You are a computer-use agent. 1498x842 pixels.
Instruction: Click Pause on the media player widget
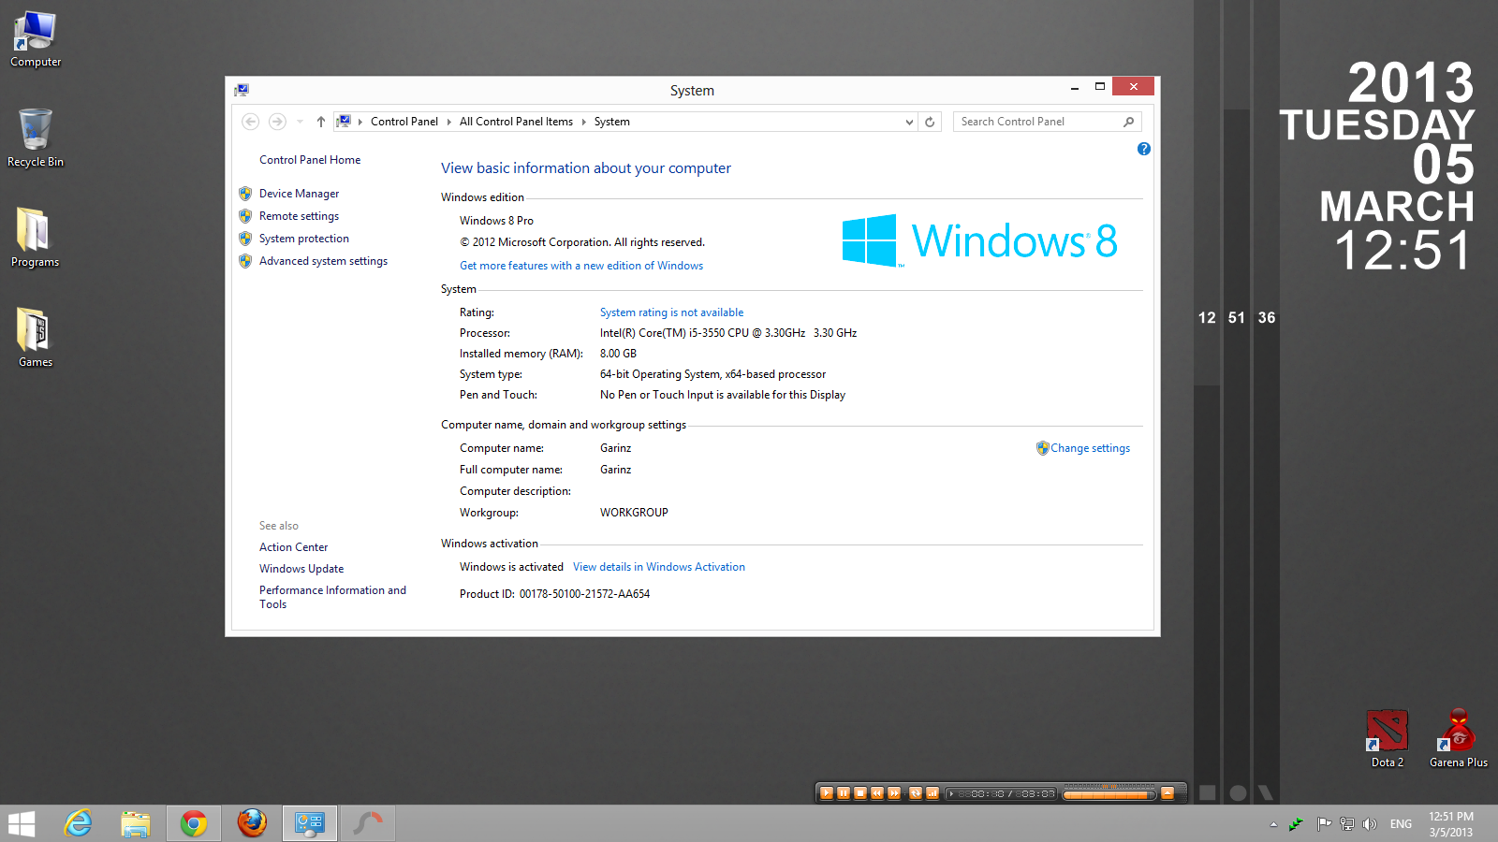(x=843, y=793)
